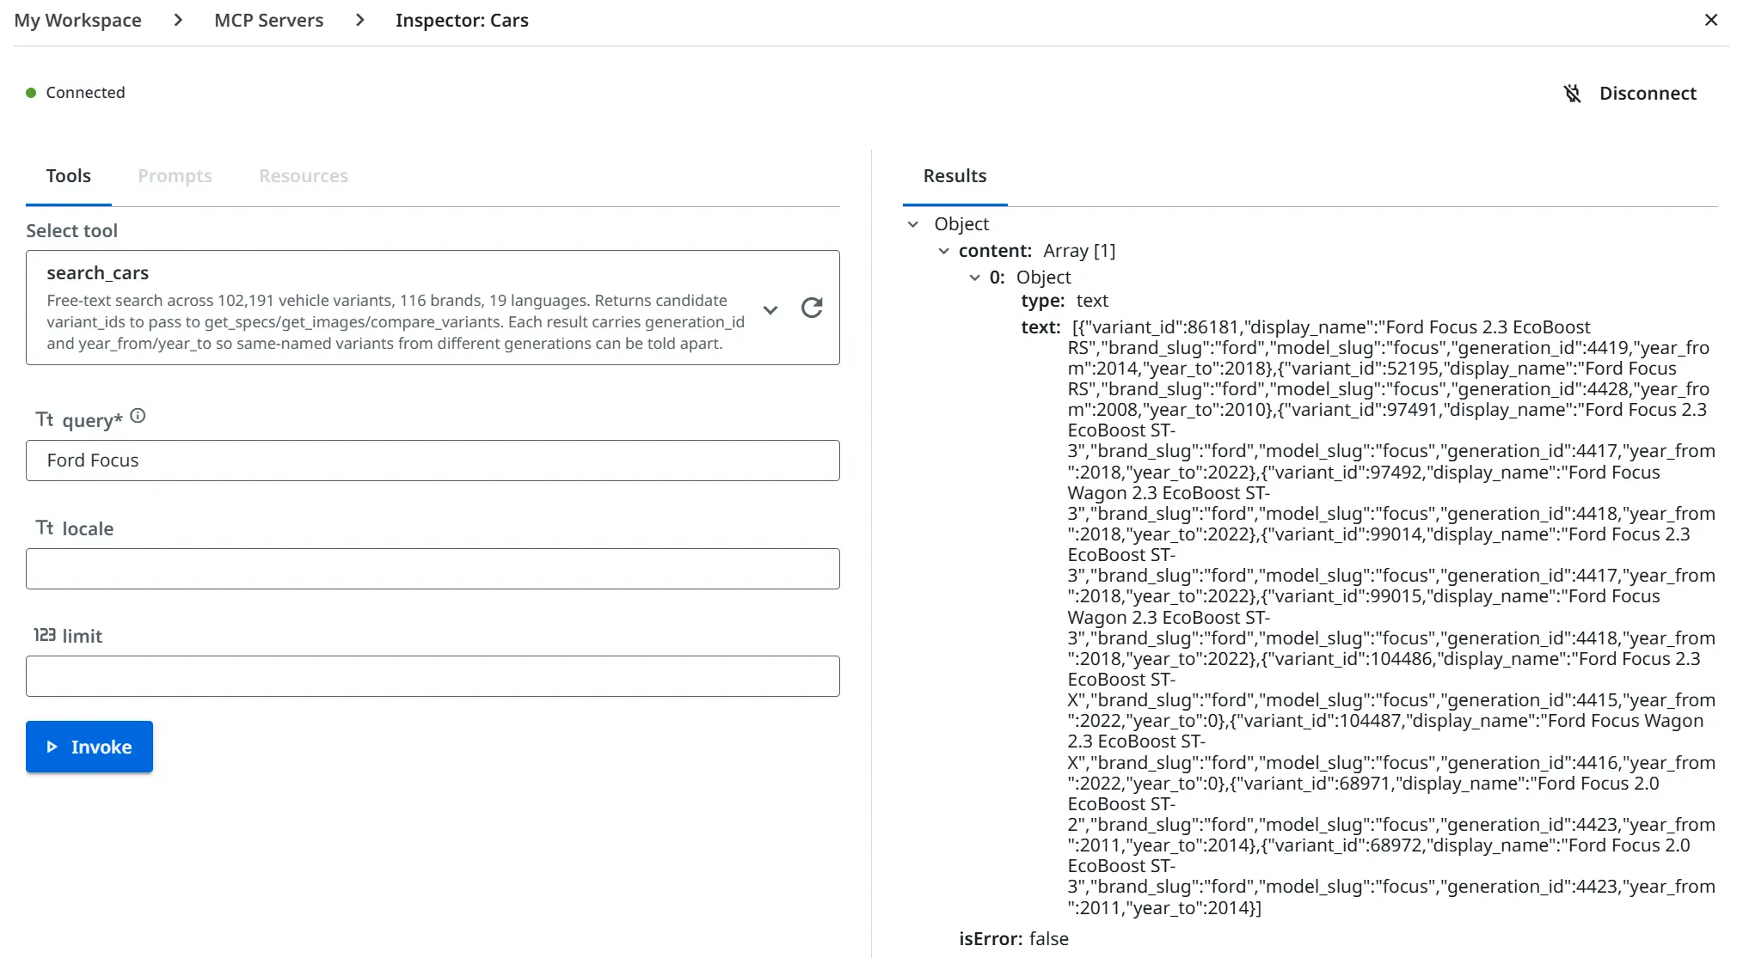Viewport: 1737px width, 958px height.
Task: Open the info icon next to query
Action: pyautogui.click(x=138, y=416)
